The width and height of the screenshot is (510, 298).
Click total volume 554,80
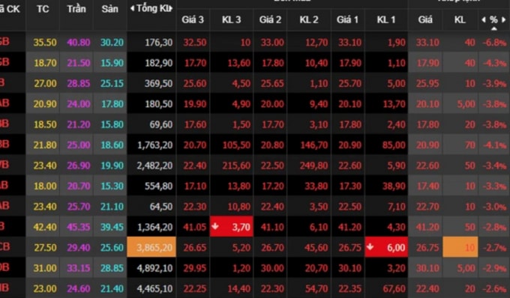pyautogui.click(x=159, y=186)
